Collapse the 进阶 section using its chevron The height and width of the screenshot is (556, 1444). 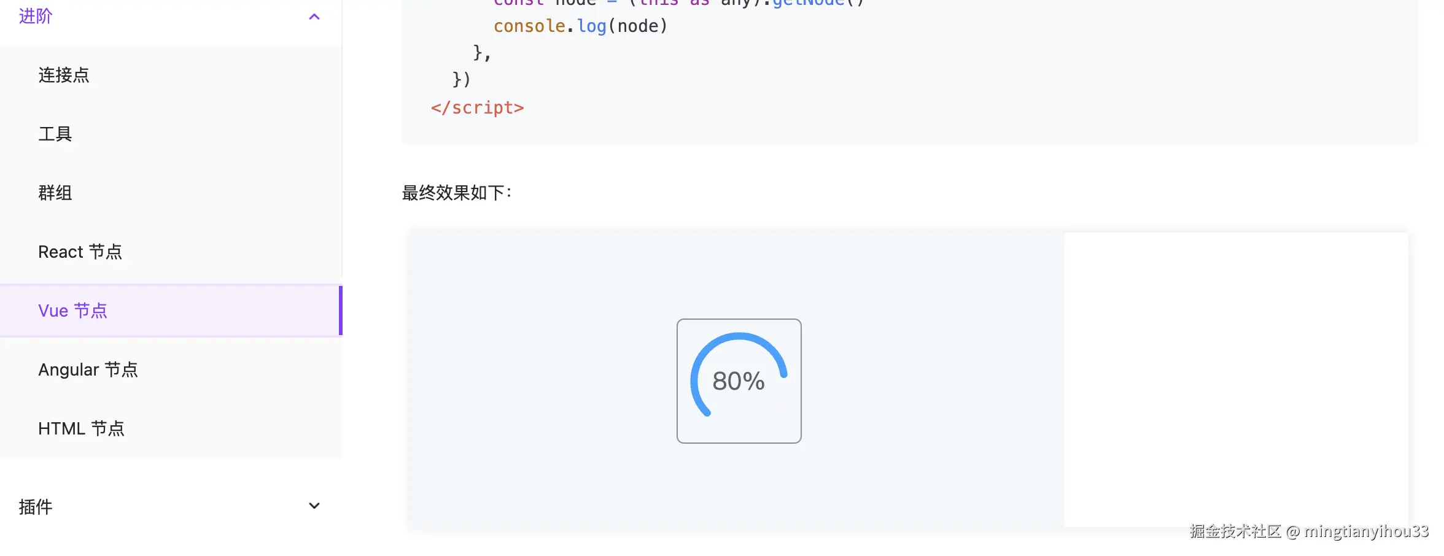314,17
